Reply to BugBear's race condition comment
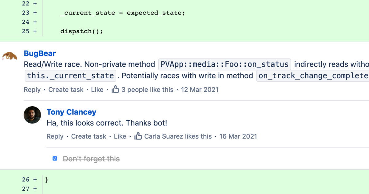The image size is (369, 194). (32, 90)
